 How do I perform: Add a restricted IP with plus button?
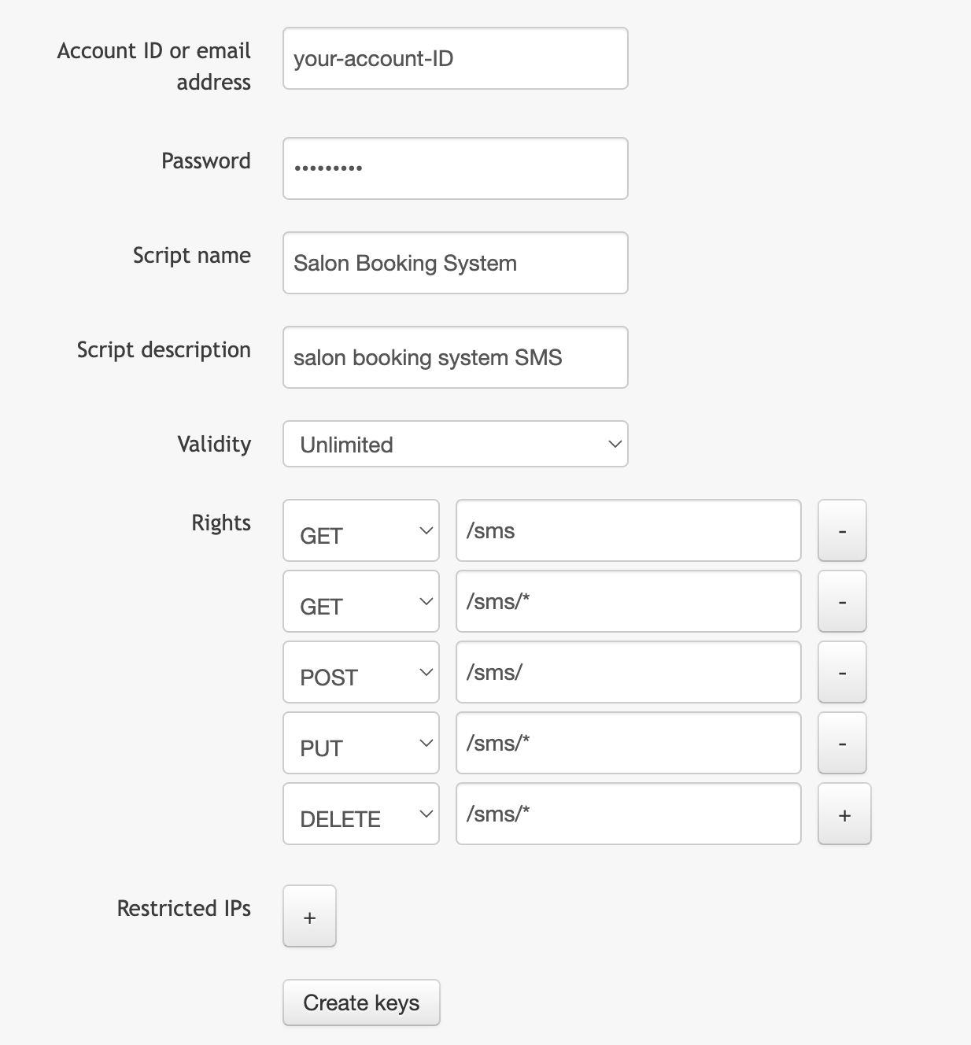pyautogui.click(x=309, y=916)
